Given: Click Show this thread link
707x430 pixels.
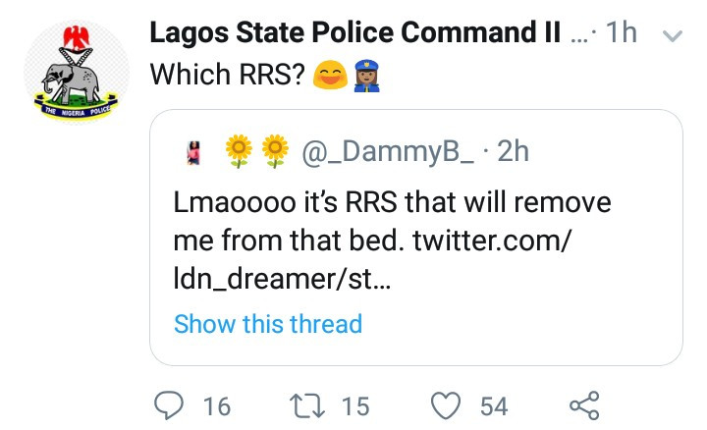Looking at the screenshot, I should pyautogui.click(x=267, y=323).
